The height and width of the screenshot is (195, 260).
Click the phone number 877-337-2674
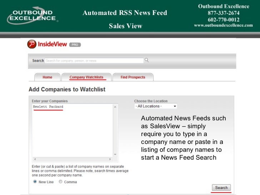point(224,13)
